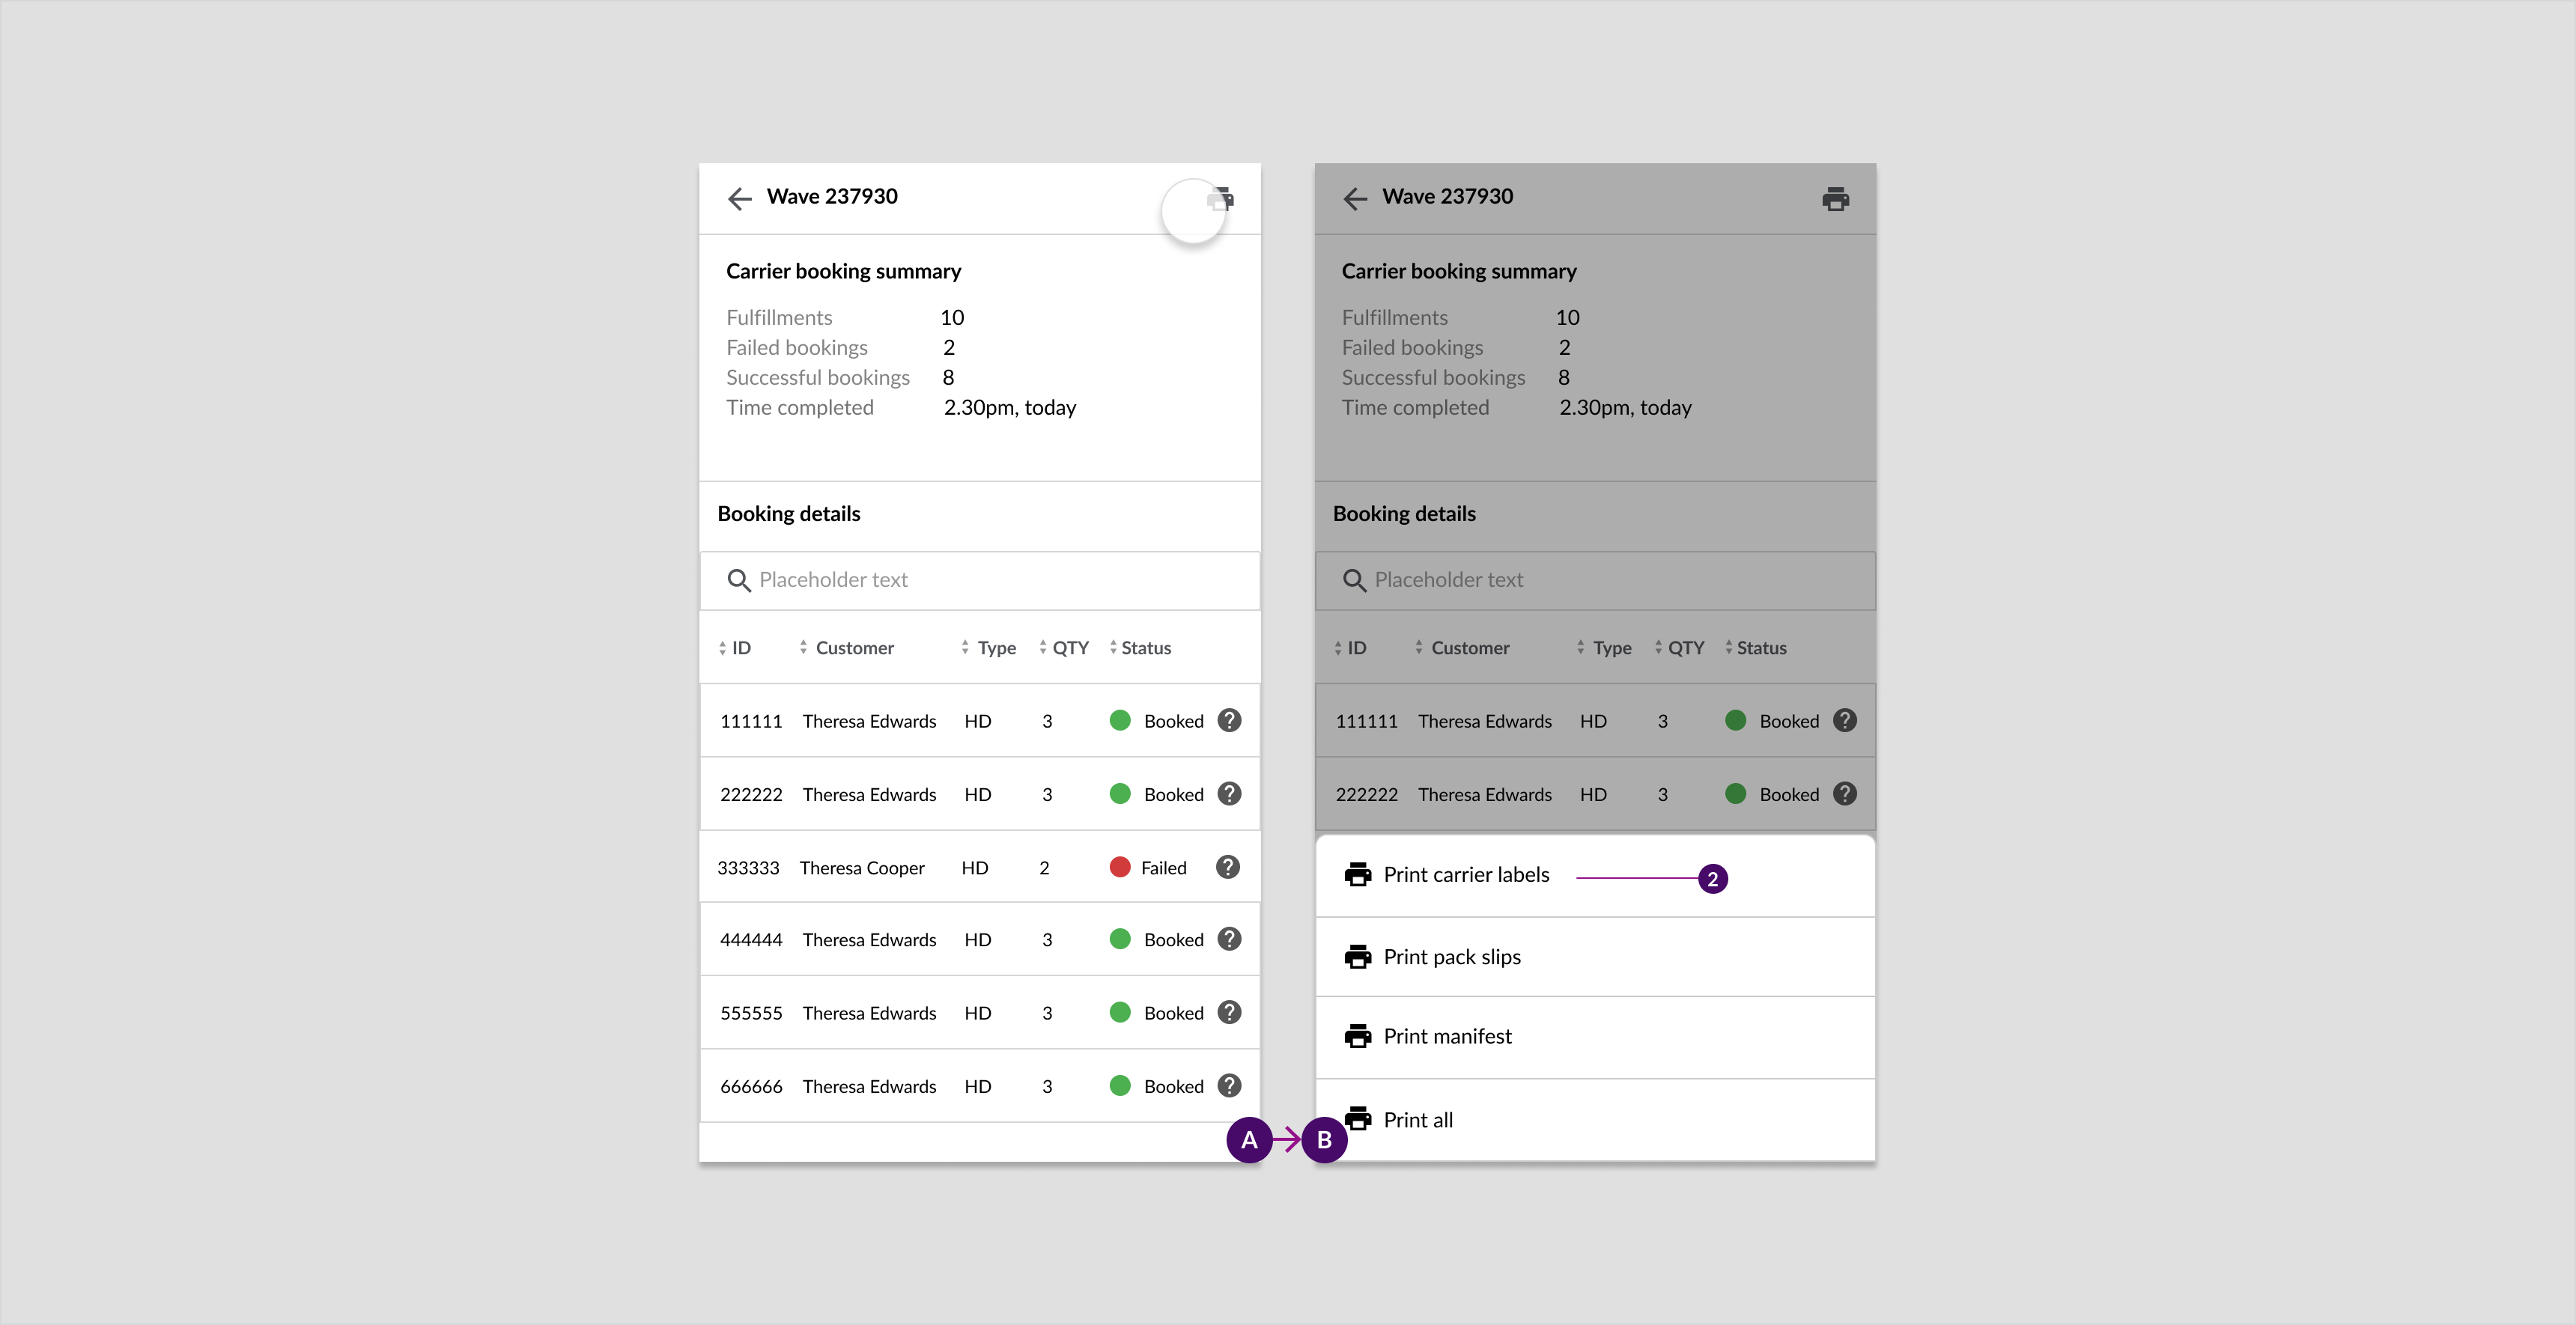Click the help icon for booking 444444

1229,939
